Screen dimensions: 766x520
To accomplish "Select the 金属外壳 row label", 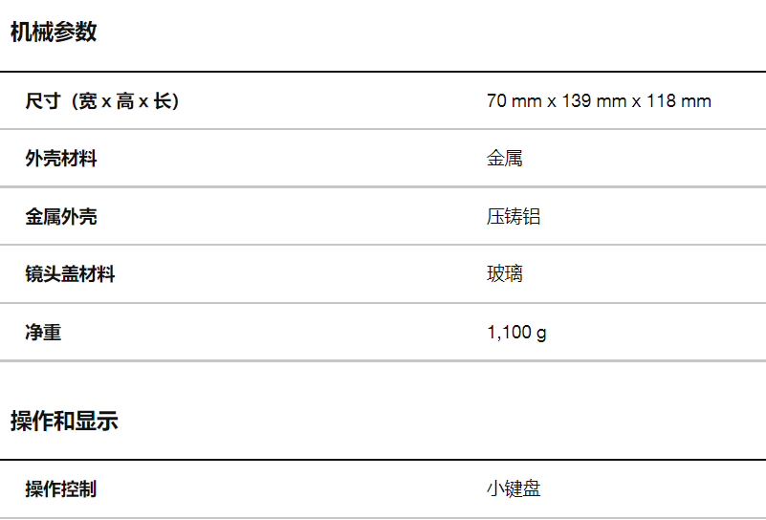I will 61,217.
